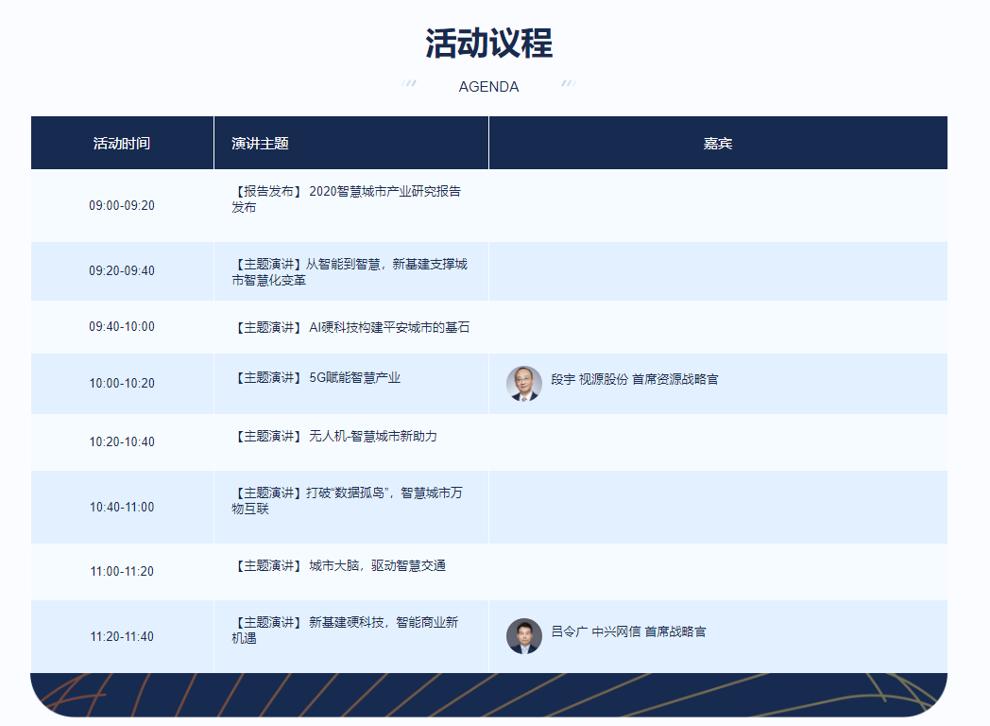The image size is (990, 726).
Task: Open the 无人机-智慧城市新助力 topic
Action: tap(334, 437)
